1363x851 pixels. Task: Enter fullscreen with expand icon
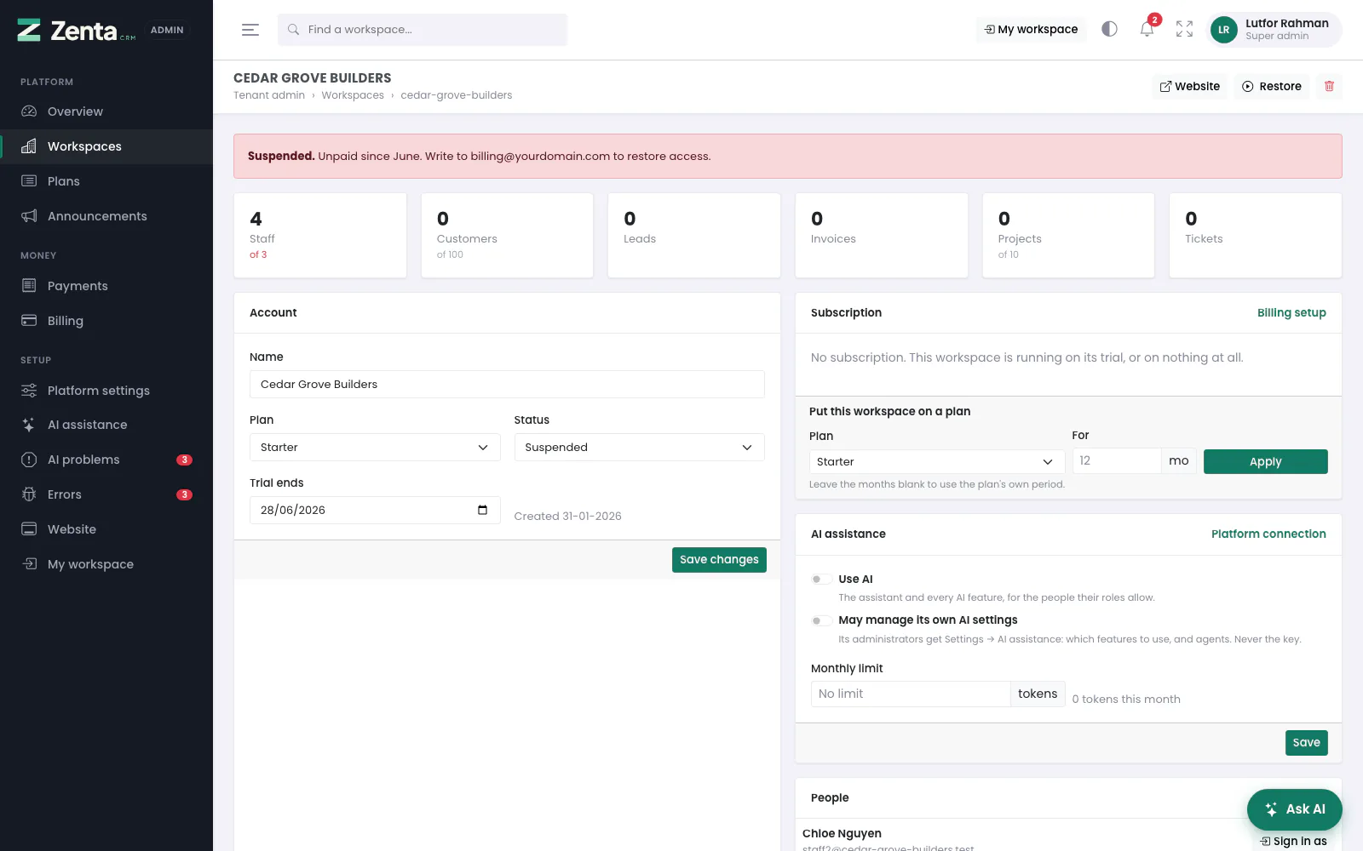pos(1184,29)
